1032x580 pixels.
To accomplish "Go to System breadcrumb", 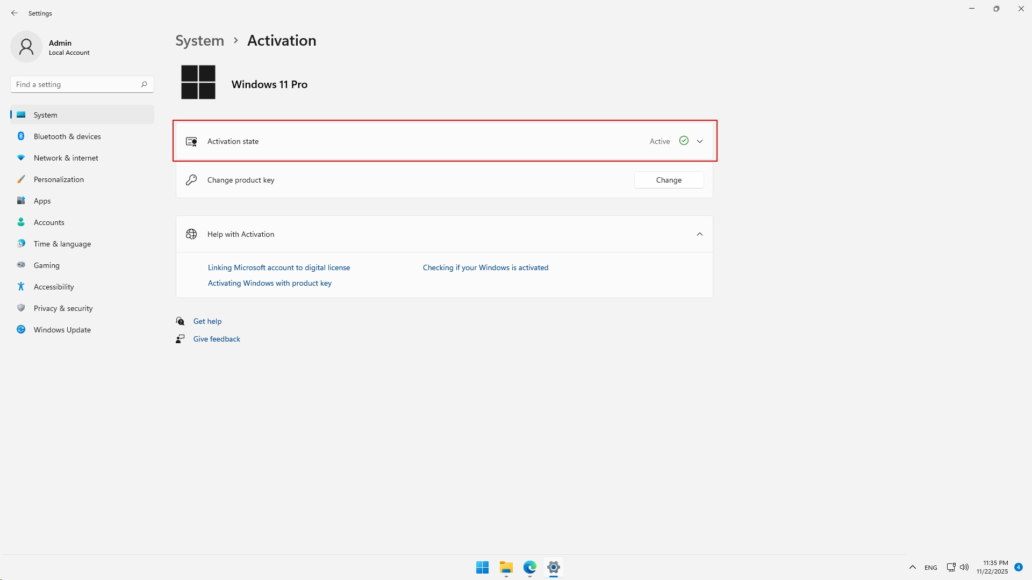I will [199, 41].
